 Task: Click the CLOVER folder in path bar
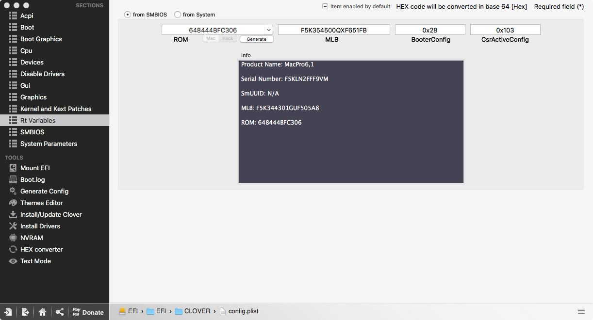coord(193,311)
